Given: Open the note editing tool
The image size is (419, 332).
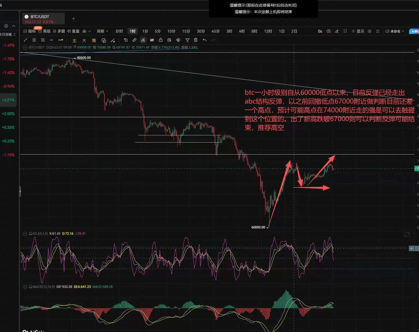Looking at the screenshot, I should pyautogui.click(x=169, y=40).
